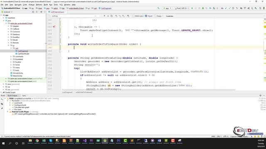Click the VCS revert arrow icon
Screen dimensions: 266x149
237,8
